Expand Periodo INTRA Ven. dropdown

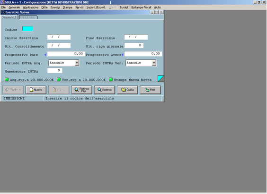point(154,63)
